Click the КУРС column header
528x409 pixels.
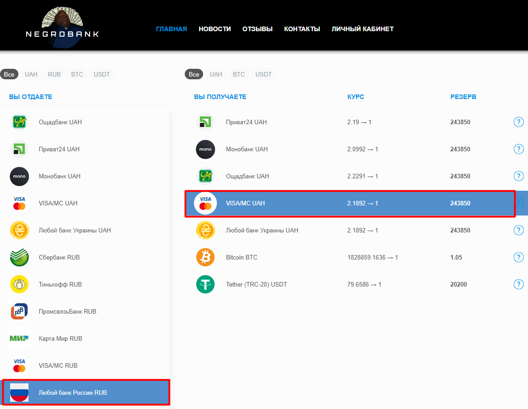click(356, 97)
